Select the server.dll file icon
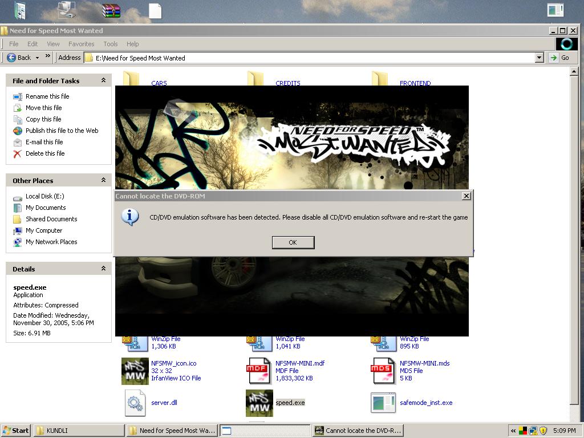This screenshot has width=584, height=438. coord(135,403)
